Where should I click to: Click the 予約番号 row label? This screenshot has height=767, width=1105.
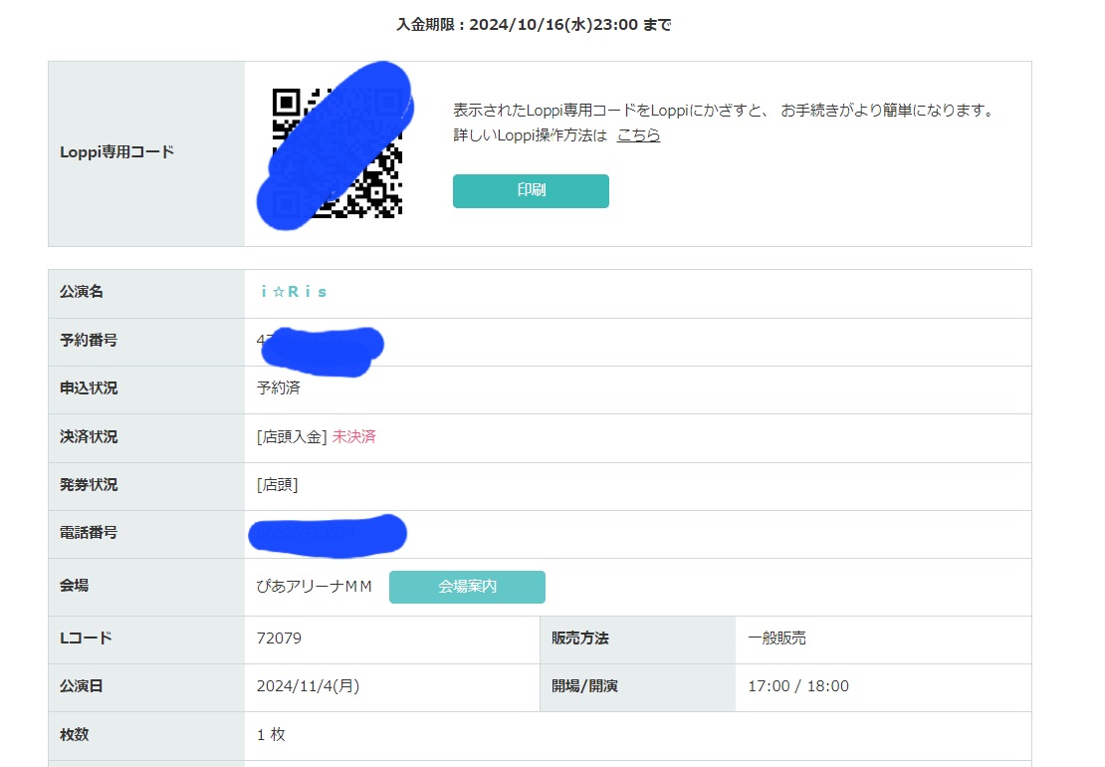[x=88, y=341]
